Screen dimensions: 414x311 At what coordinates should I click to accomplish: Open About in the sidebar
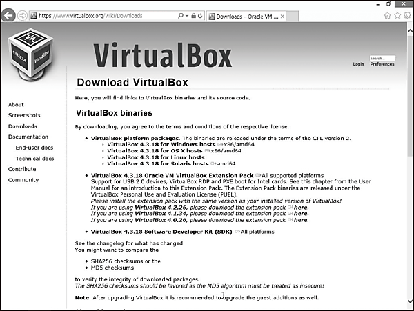click(16, 104)
